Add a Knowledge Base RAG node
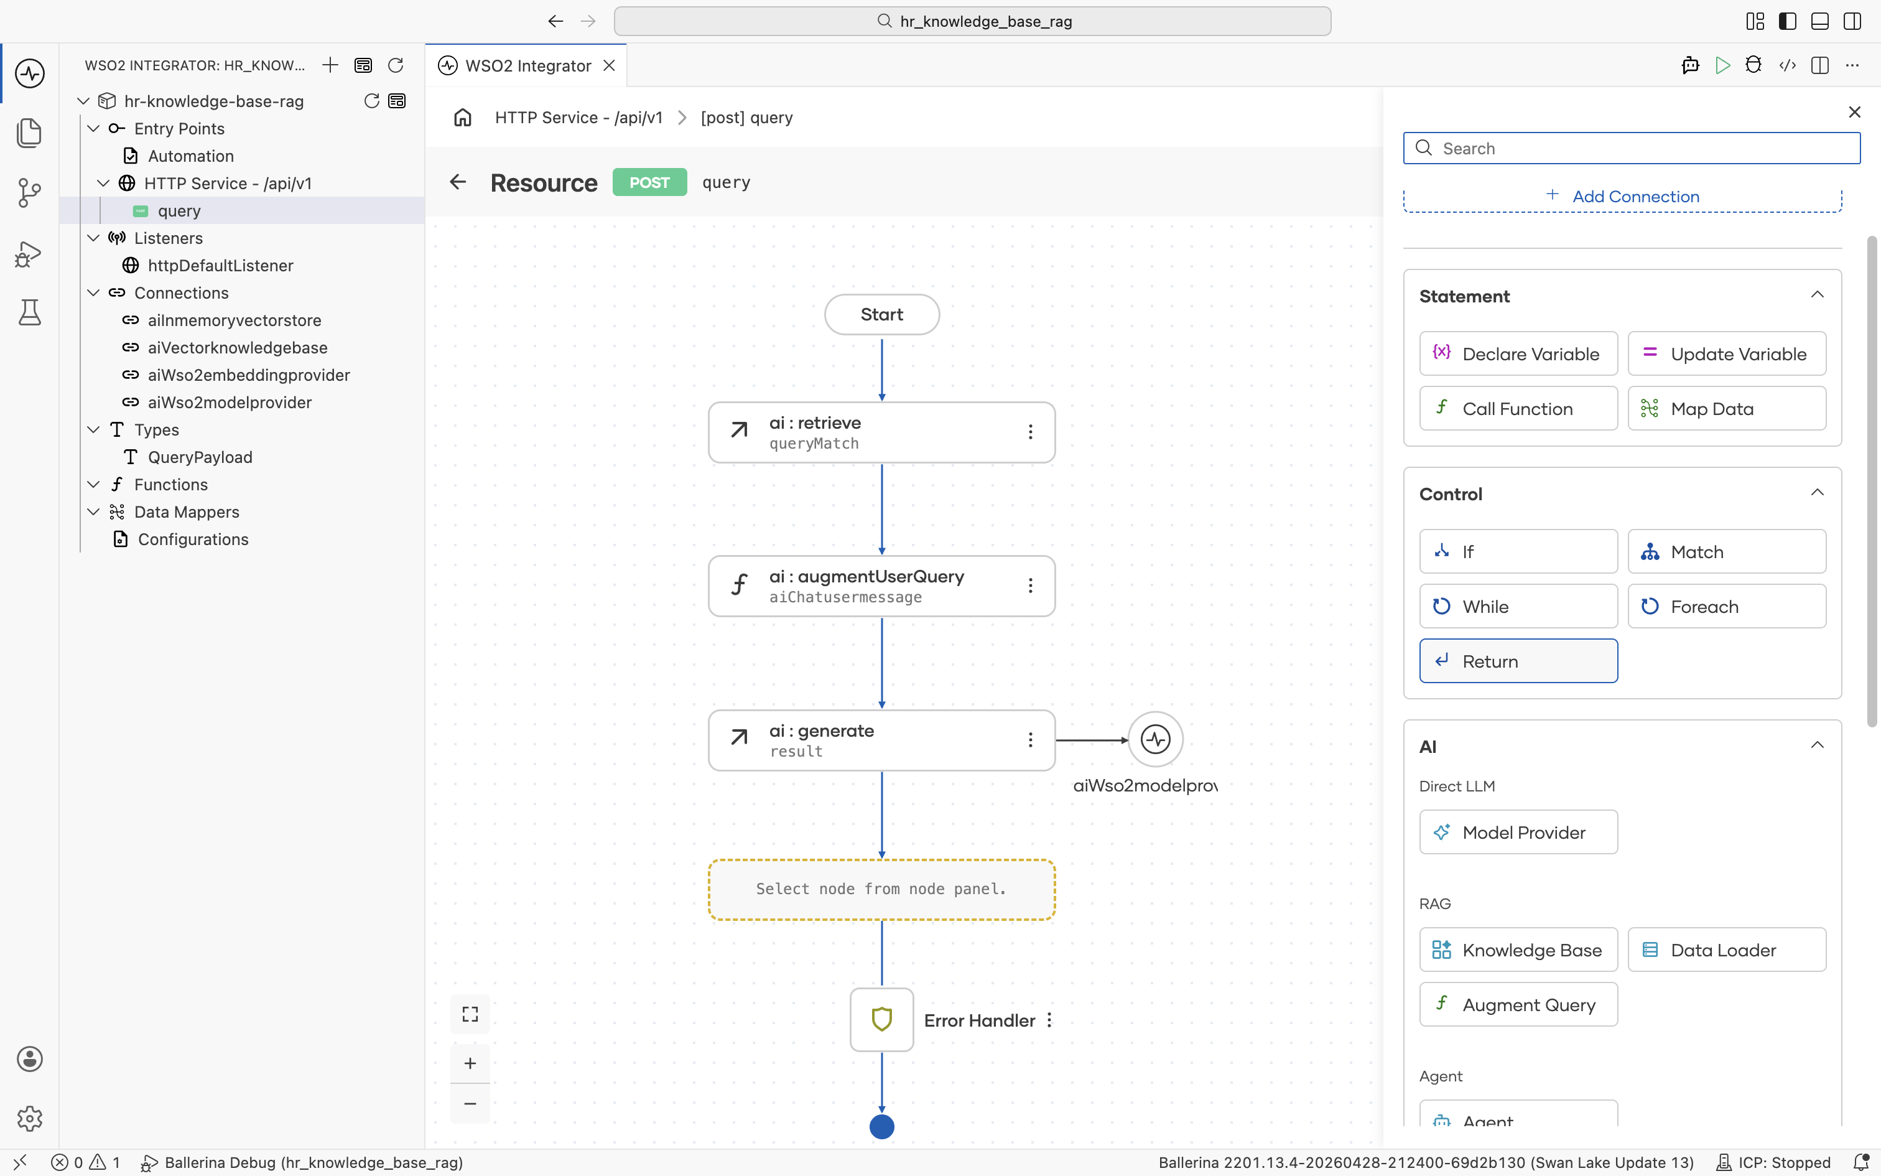Image resolution: width=1881 pixels, height=1176 pixels. (x=1518, y=950)
